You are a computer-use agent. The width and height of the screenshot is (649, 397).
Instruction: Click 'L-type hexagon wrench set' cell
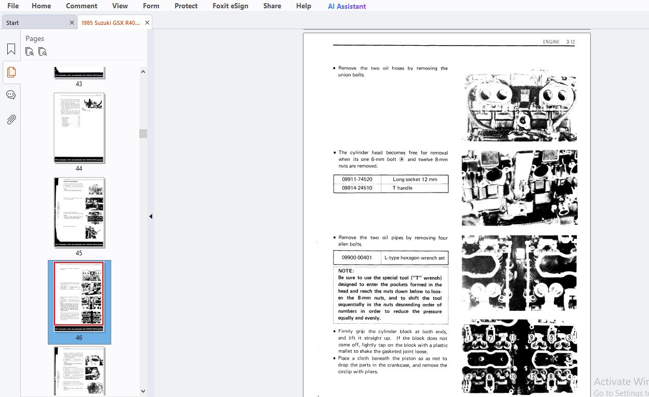click(x=415, y=257)
